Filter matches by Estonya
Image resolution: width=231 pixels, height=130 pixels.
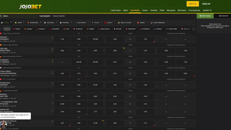coord(158,29)
